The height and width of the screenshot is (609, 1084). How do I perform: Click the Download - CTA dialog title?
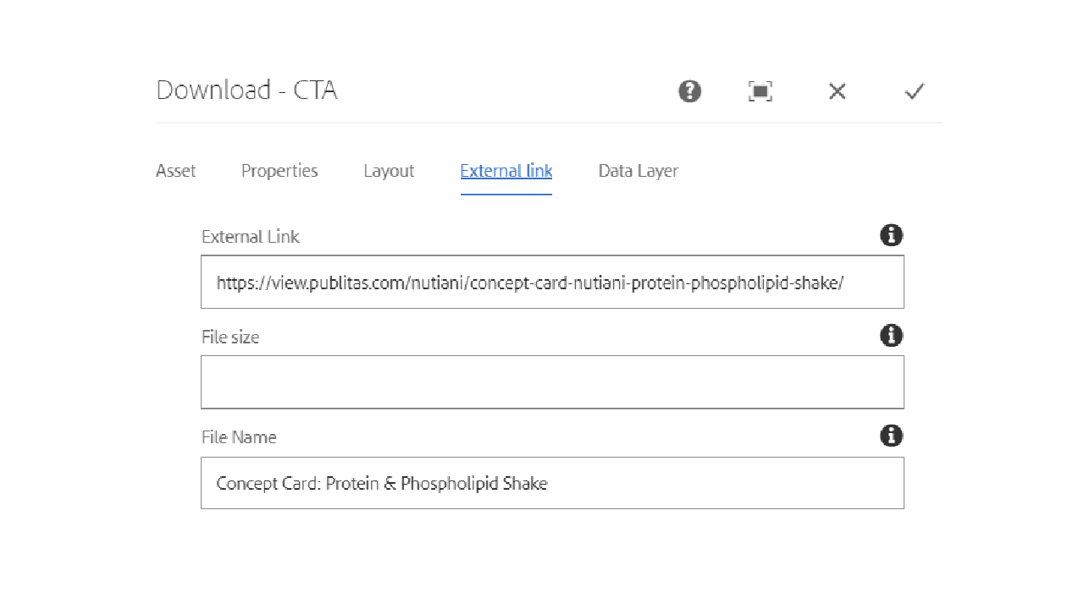[x=247, y=91]
